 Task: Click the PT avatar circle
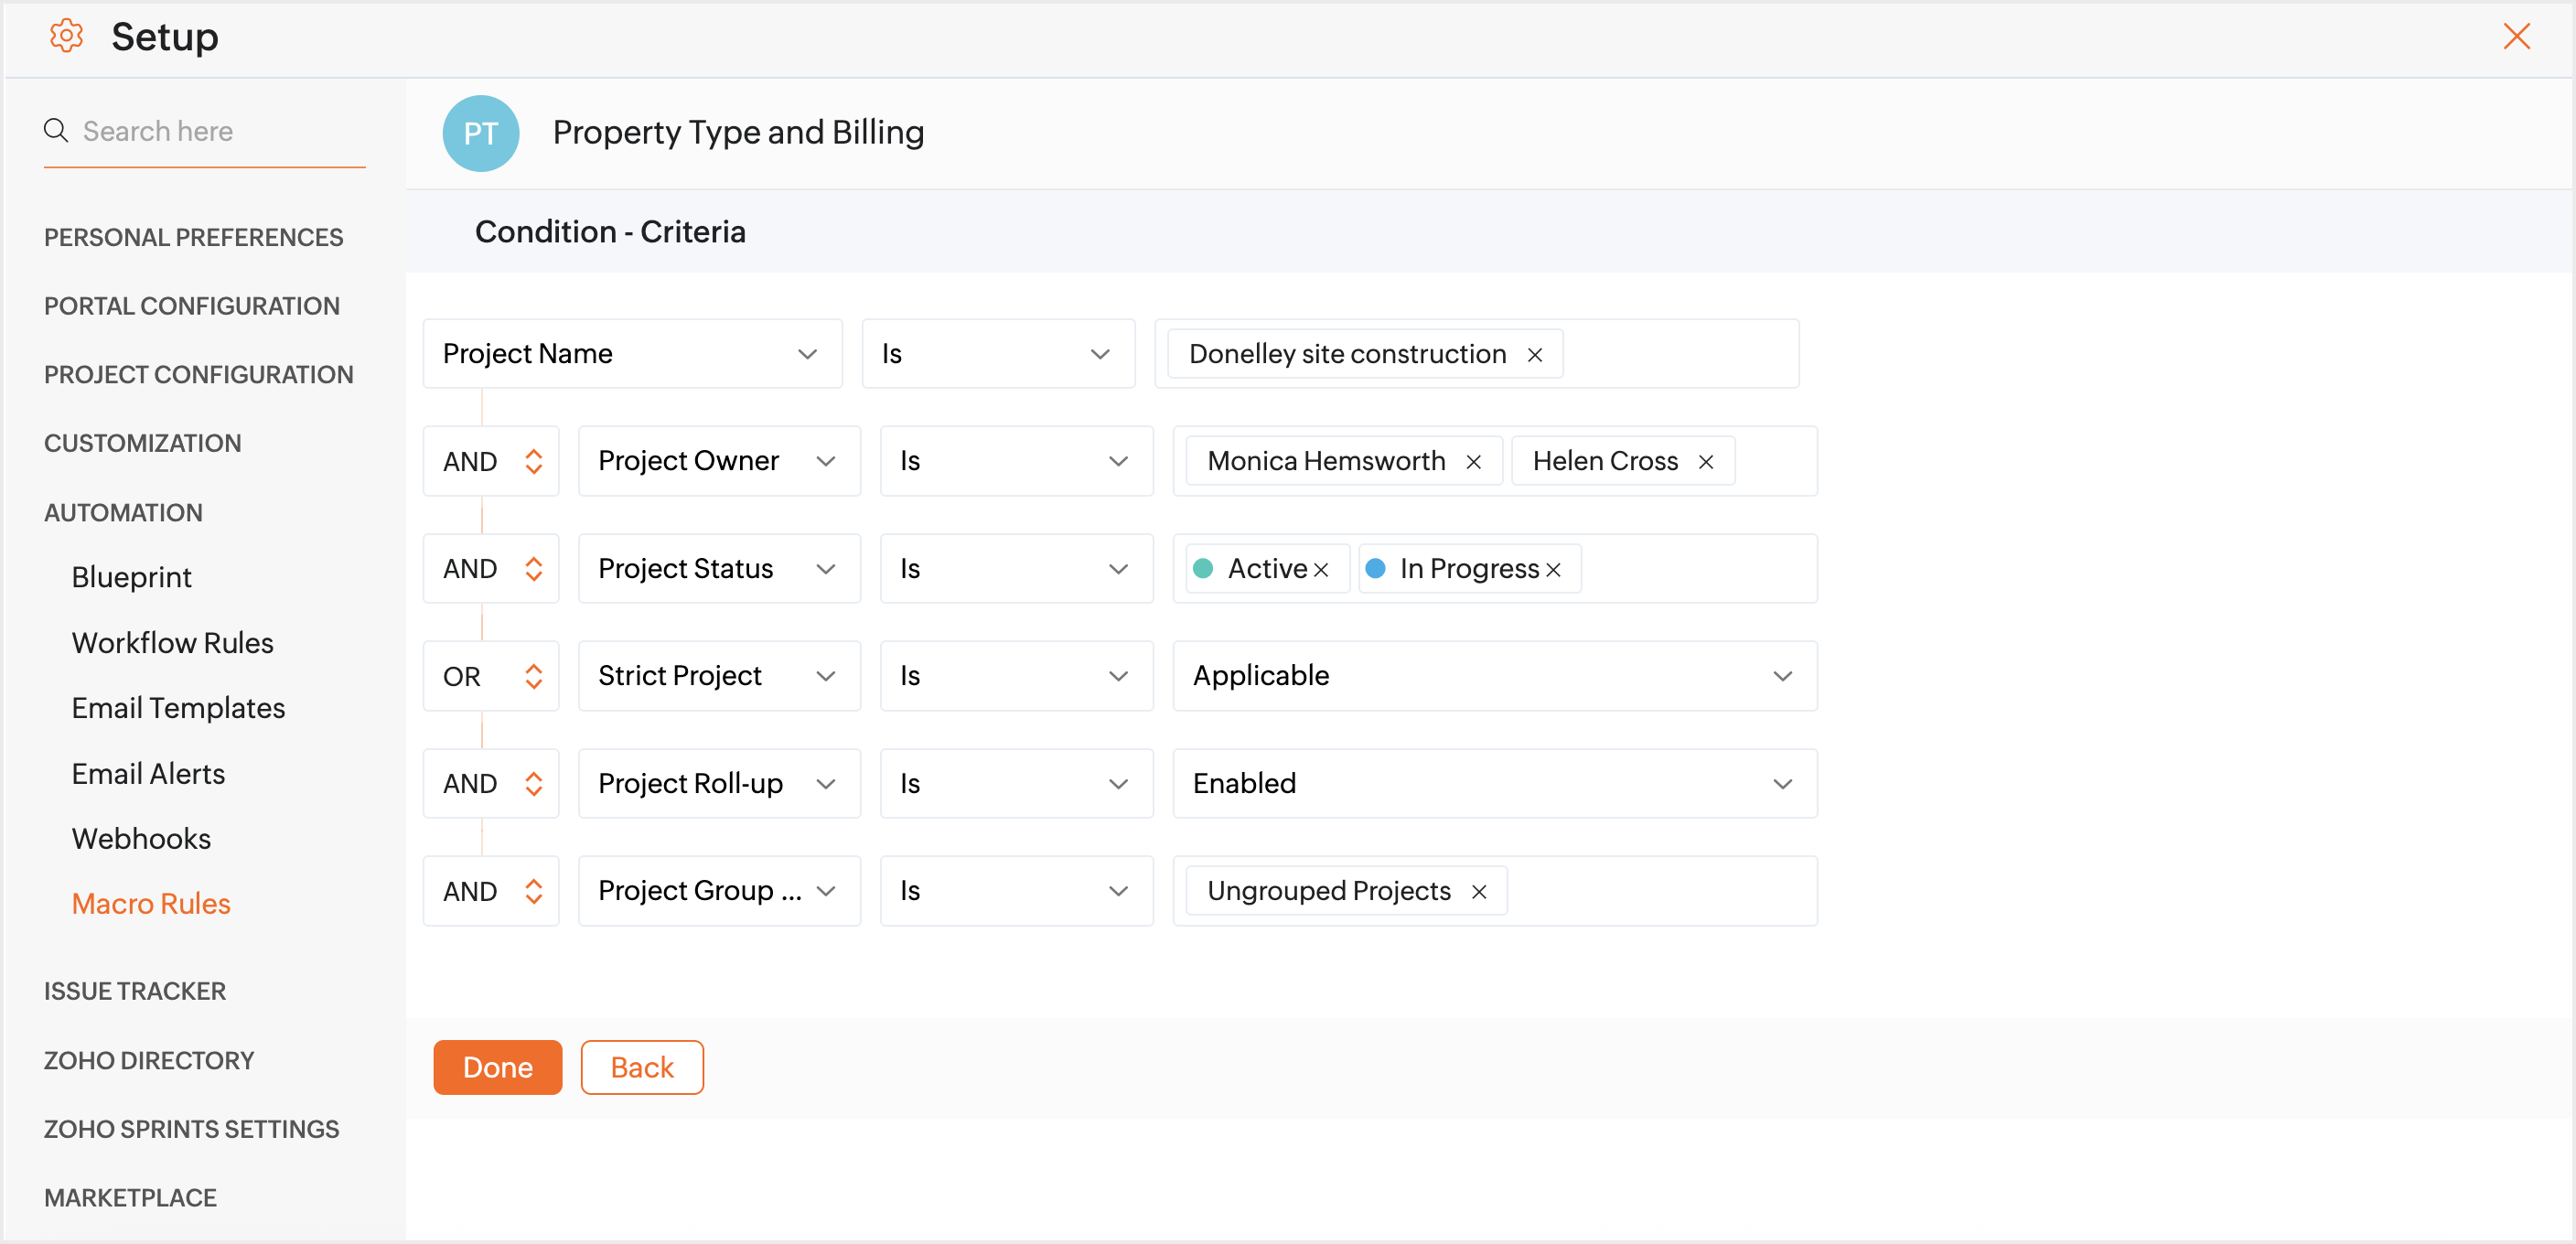pos(480,133)
